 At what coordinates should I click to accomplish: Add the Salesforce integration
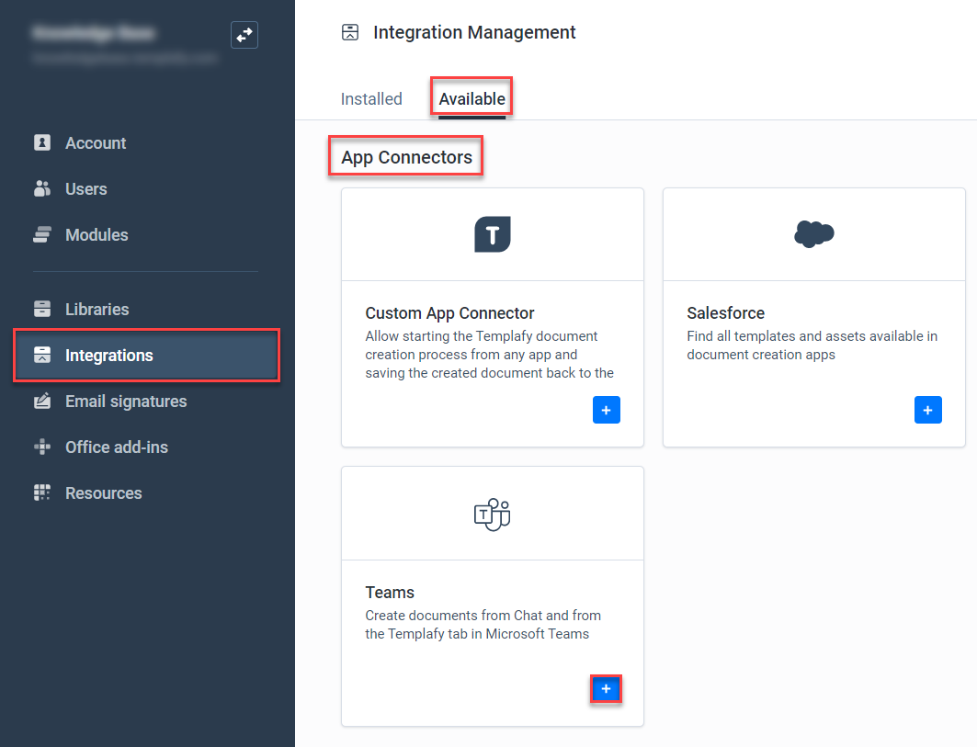coord(927,410)
